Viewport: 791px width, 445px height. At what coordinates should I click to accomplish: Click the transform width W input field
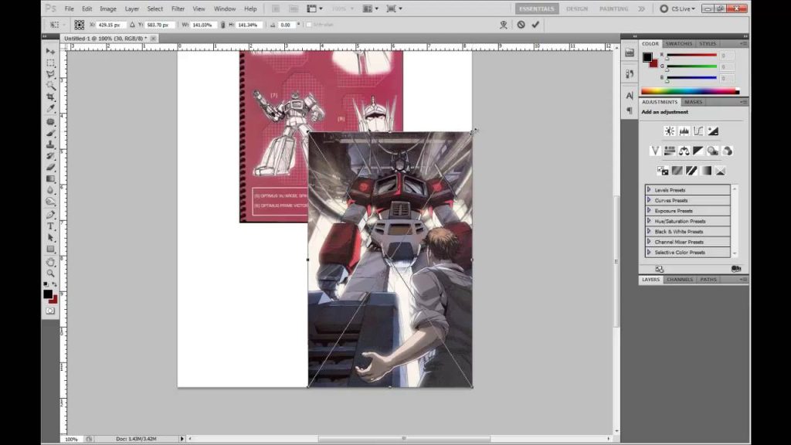[x=202, y=25]
